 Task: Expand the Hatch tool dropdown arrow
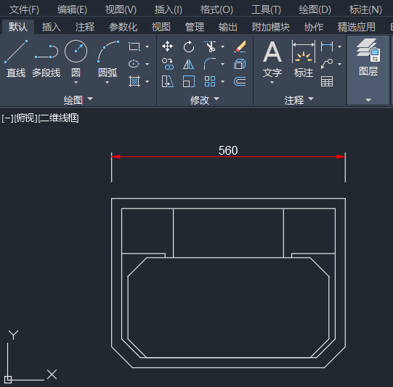[x=147, y=81]
